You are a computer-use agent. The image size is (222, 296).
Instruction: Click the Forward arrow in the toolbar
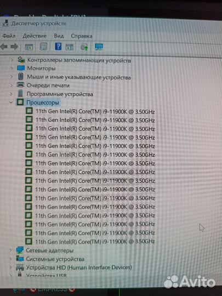[x=14, y=47]
